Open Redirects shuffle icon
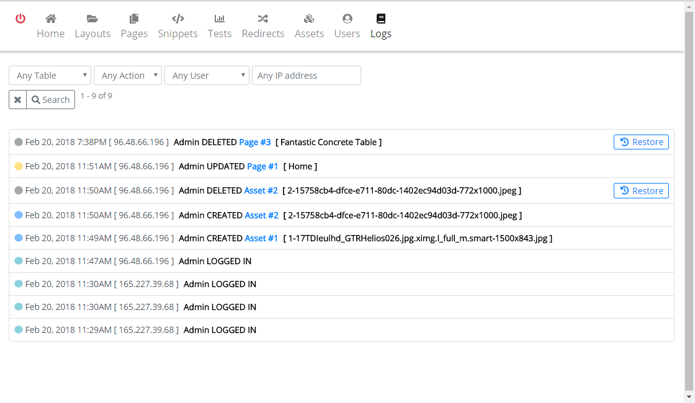Viewport: 695px width, 403px height. pos(263,19)
